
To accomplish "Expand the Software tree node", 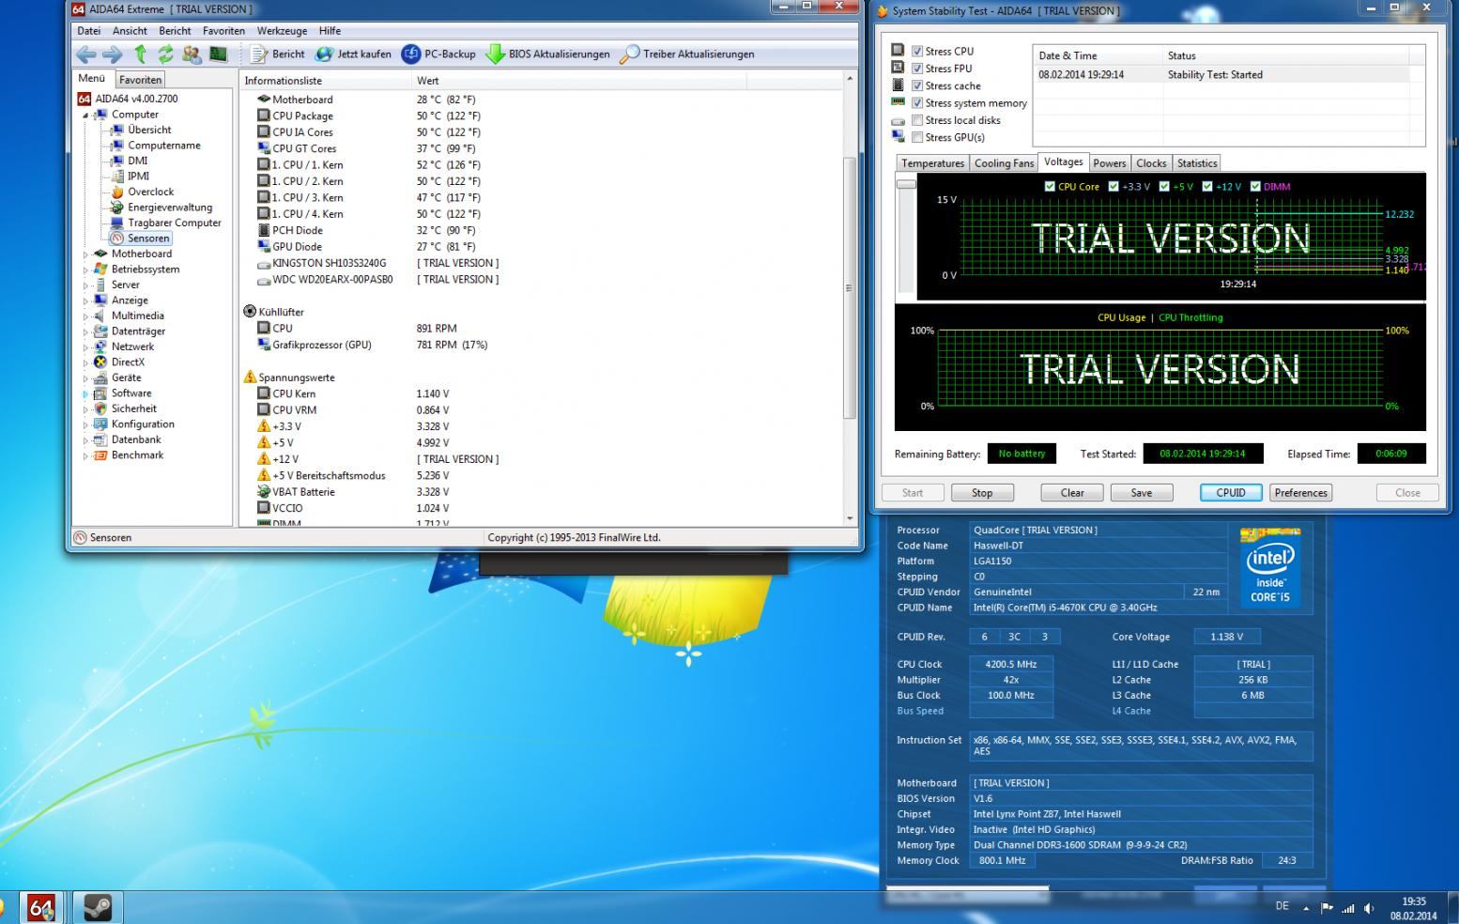I will (85, 393).
